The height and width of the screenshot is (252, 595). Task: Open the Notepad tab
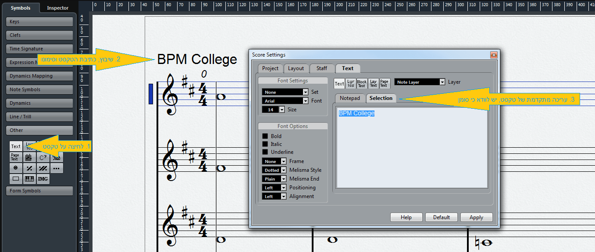point(350,98)
